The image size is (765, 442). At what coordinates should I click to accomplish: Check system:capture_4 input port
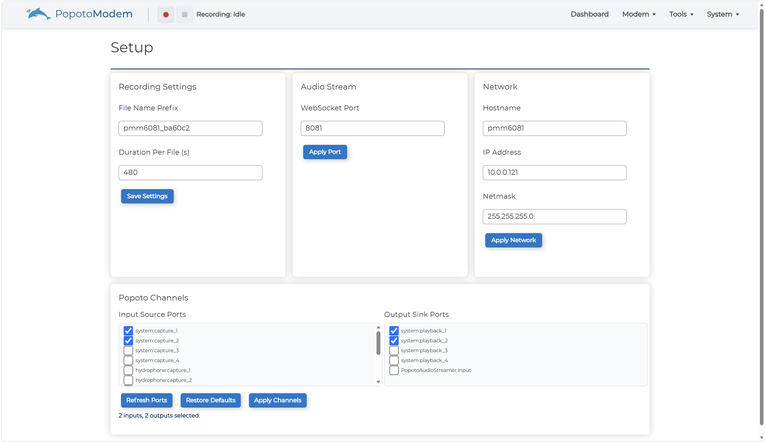[128, 360]
